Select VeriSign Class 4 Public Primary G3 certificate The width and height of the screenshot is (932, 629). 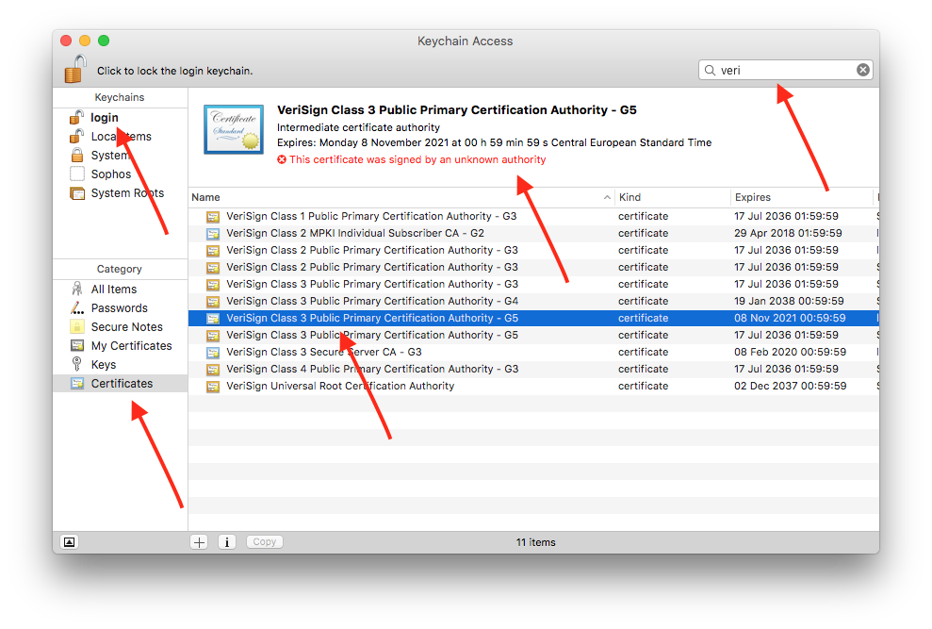[x=533, y=369]
